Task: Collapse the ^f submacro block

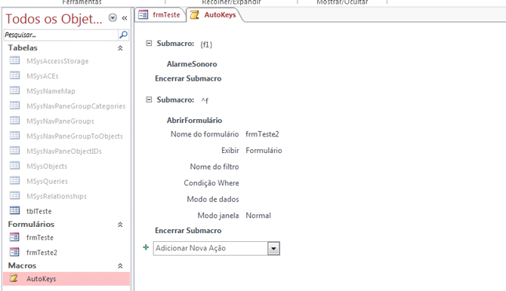Action: (x=149, y=100)
